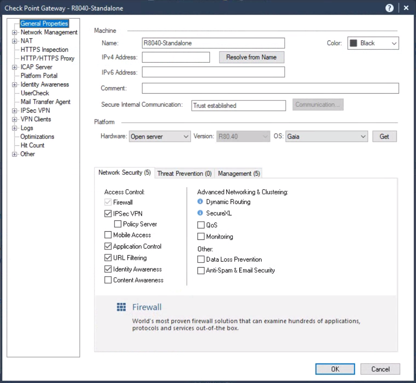Click the Comment input field
416x383 pixels.
click(x=270, y=88)
